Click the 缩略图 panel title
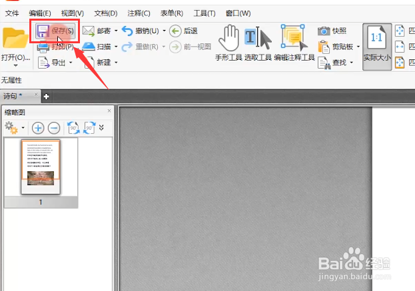Viewport: 415px width, 291px height. coord(15,112)
